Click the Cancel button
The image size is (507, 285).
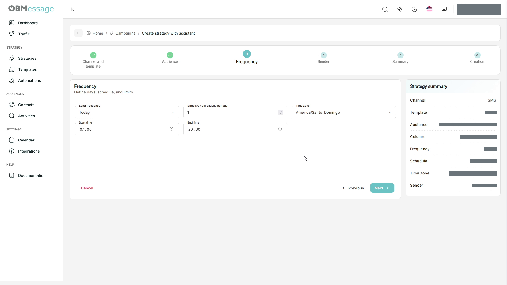point(87,188)
